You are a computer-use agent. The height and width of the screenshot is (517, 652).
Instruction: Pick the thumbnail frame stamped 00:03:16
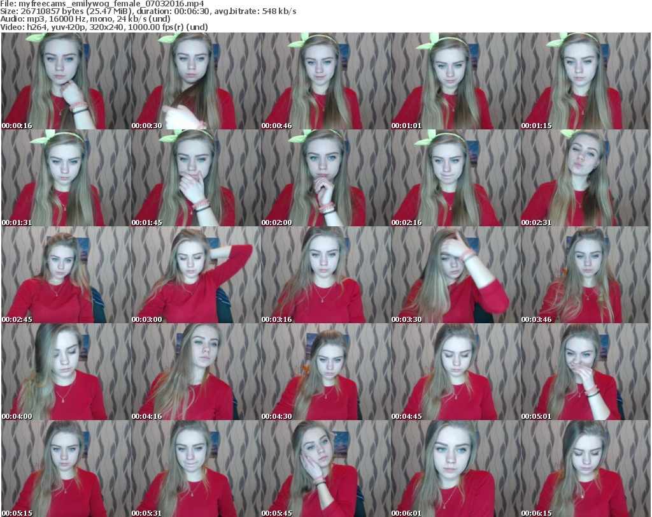(326, 275)
